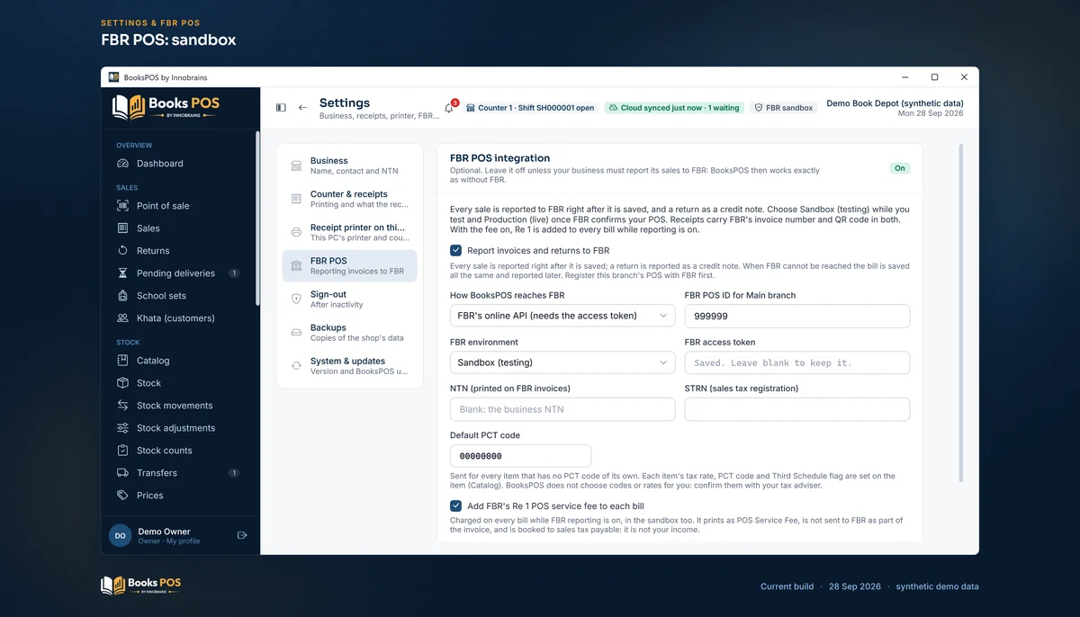Select the Sign-out settings tab

click(350, 300)
